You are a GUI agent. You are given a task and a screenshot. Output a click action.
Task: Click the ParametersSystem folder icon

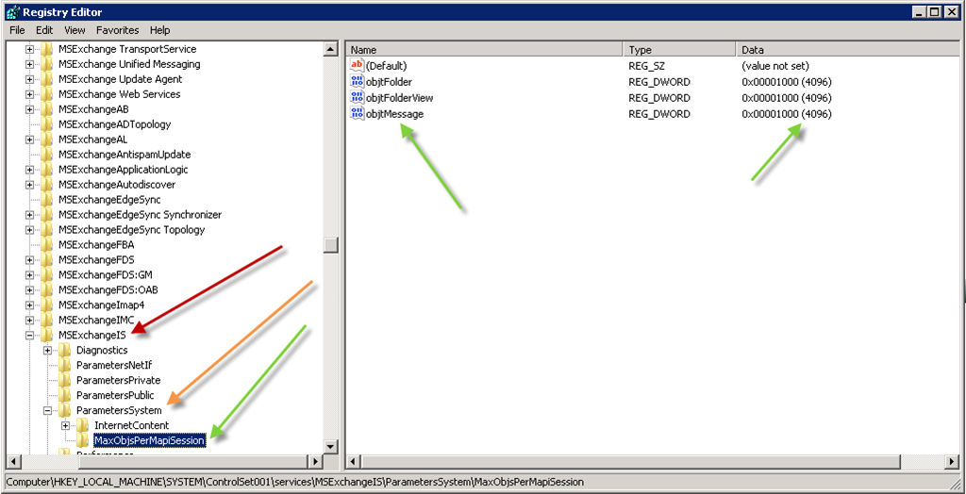[x=65, y=411]
